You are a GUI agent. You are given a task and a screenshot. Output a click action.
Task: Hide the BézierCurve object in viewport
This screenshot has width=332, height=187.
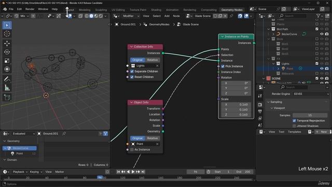tap(322, 34)
